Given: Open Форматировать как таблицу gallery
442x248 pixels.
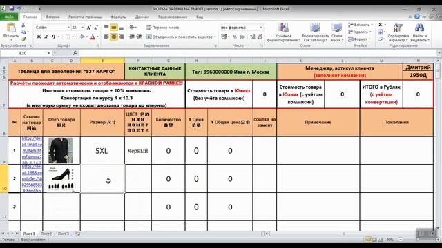Looking at the screenshot, I should click(315, 32).
